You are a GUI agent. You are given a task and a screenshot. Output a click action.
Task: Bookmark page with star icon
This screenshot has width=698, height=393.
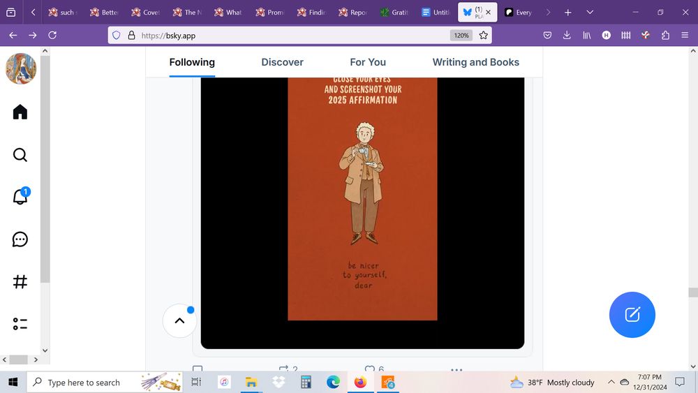click(x=484, y=35)
